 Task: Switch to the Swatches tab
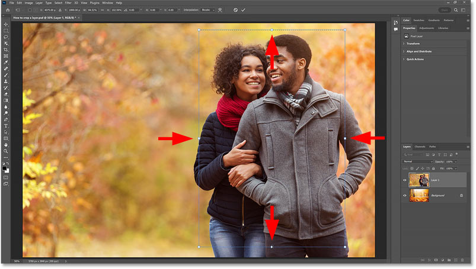(419, 20)
